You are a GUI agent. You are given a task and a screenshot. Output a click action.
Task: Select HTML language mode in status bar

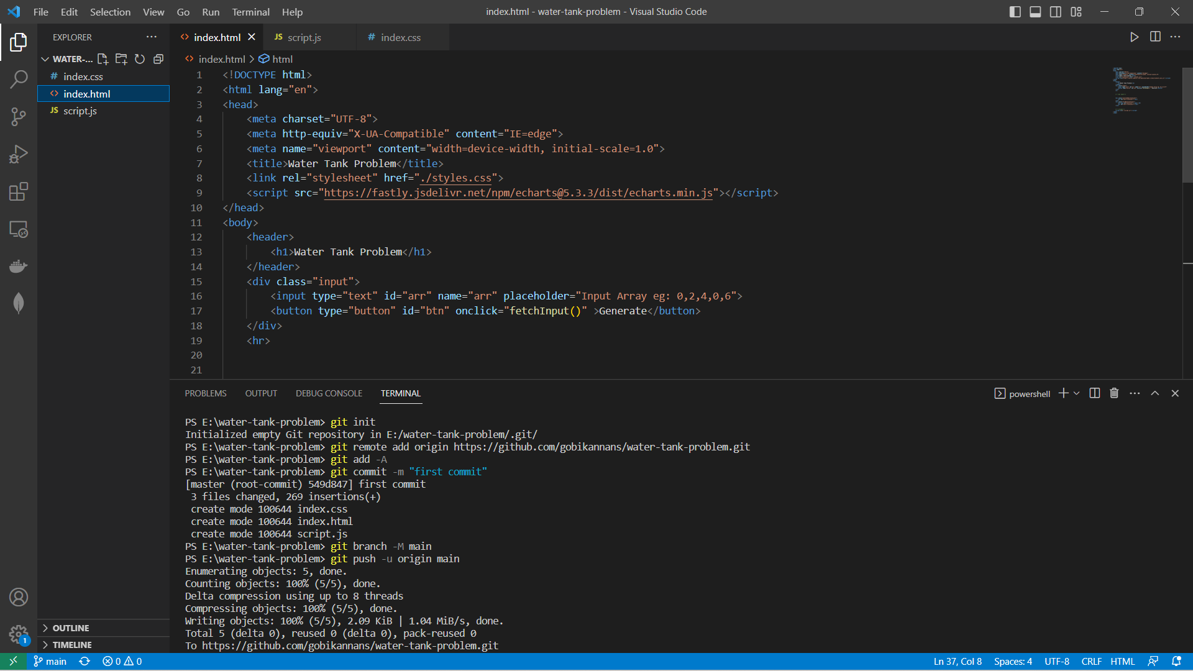click(1122, 661)
